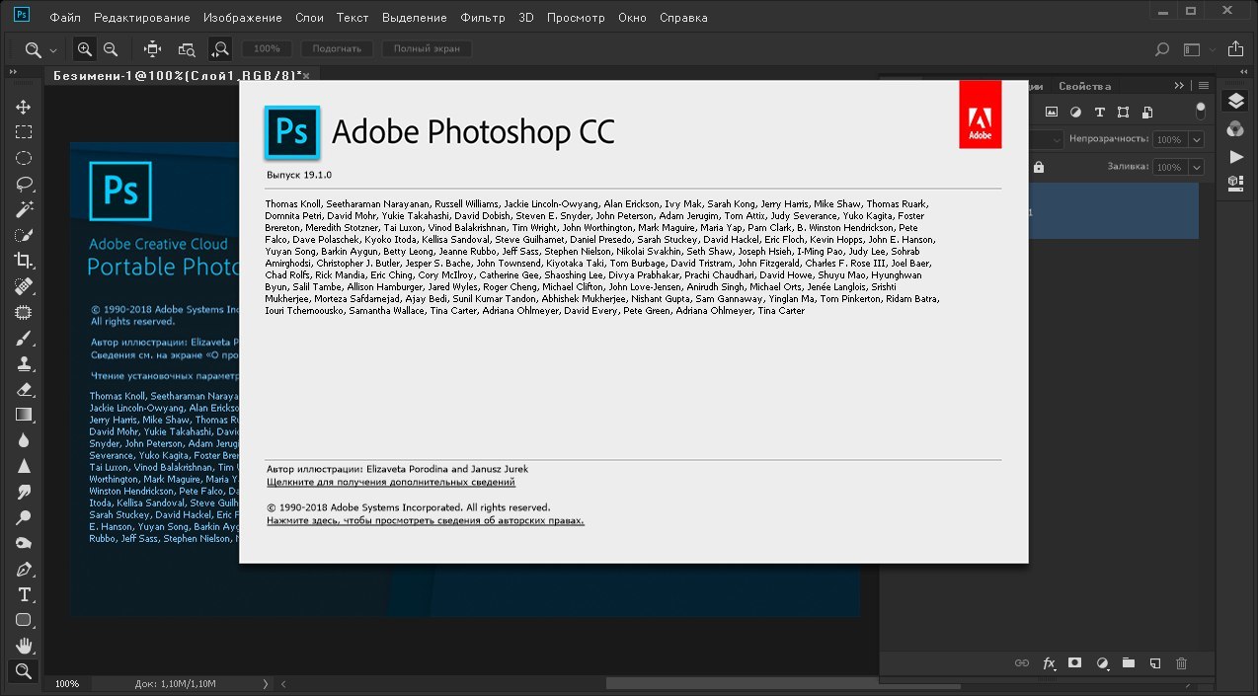This screenshot has height=696, width=1258.
Task: Toggle the layer filter switch on or off
Action: tap(1201, 111)
